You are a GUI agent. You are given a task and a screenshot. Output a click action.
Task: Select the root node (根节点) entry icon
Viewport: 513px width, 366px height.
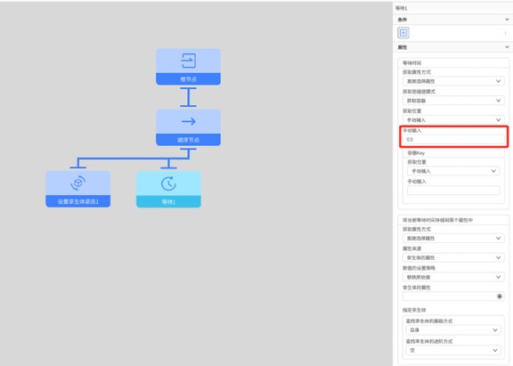pyautogui.click(x=189, y=61)
